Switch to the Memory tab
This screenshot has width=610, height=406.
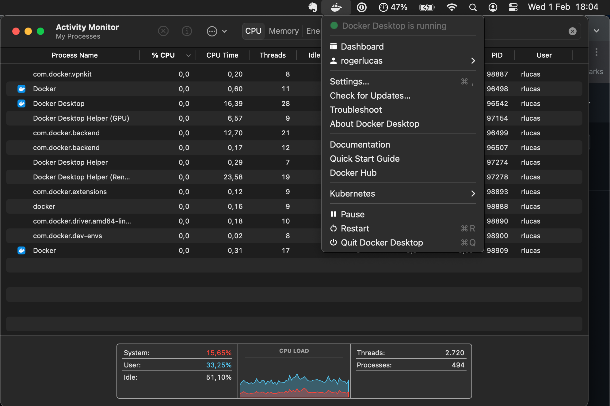click(284, 31)
